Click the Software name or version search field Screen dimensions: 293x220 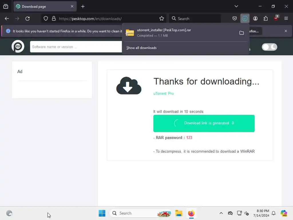[x=76, y=47]
